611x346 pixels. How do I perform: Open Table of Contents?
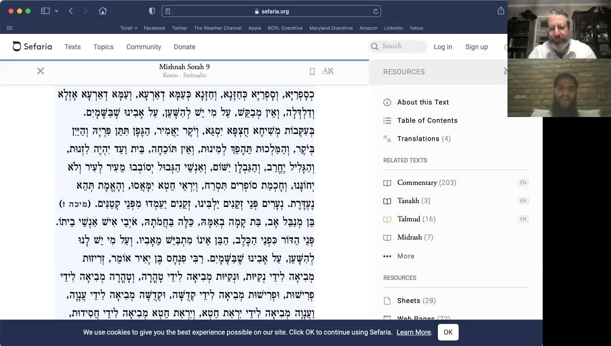[x=427, y=120]
